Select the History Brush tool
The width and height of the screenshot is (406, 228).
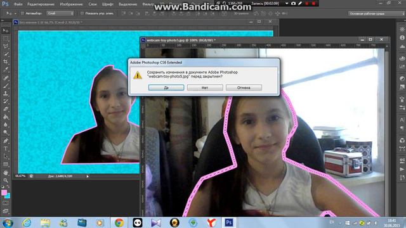tap(6, 101)
